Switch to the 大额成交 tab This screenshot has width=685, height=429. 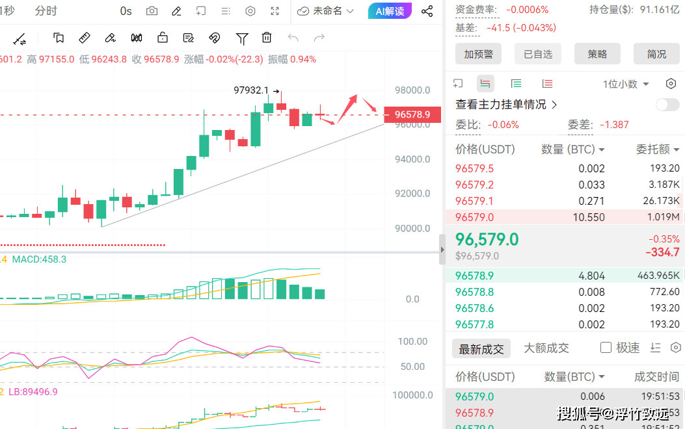546,348
